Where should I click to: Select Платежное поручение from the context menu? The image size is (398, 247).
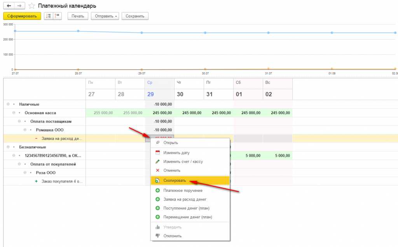pyautogui.click(x=190, y=190)
